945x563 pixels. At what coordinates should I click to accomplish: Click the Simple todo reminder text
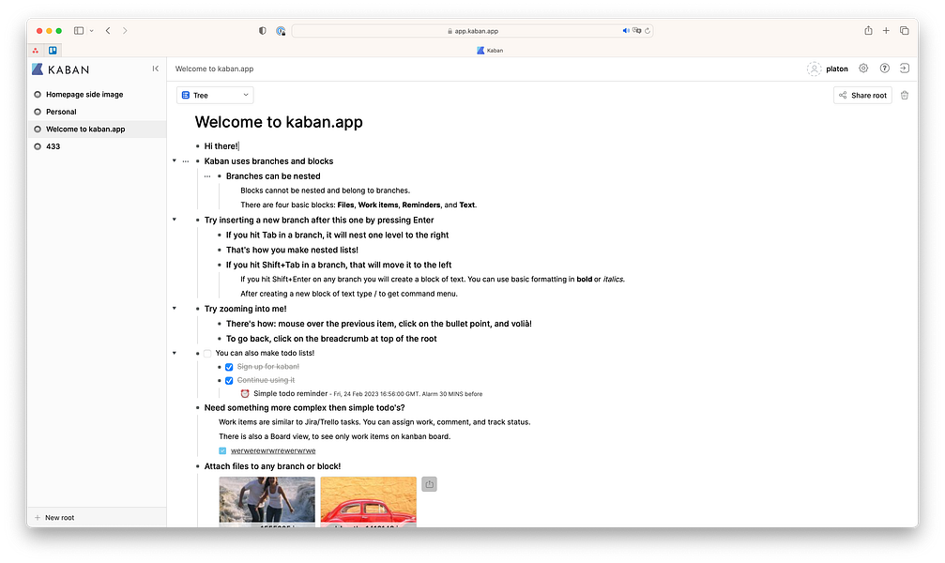point(291,393)
